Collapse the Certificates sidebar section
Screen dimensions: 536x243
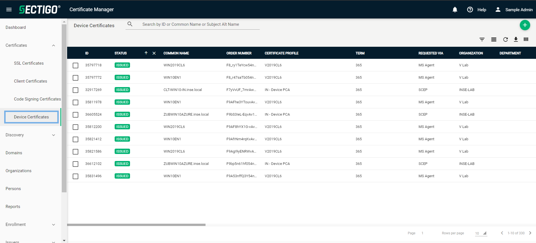point(53,45)
